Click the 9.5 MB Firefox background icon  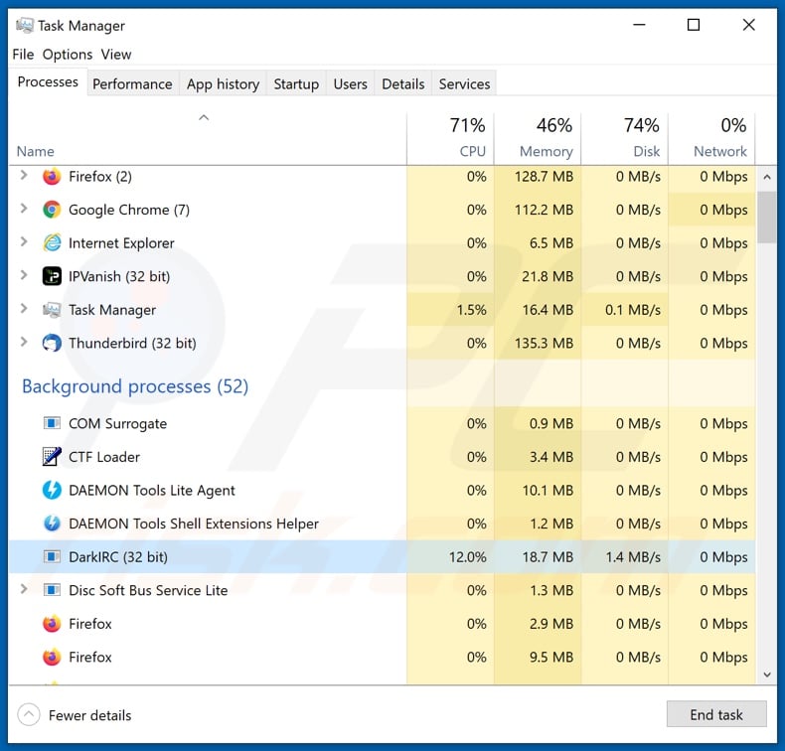tap(52, 657)
